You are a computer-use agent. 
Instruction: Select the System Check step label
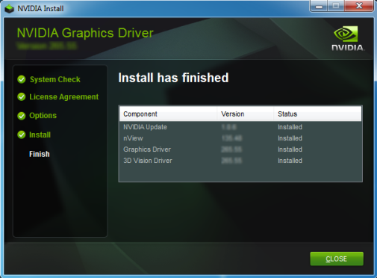55,79
